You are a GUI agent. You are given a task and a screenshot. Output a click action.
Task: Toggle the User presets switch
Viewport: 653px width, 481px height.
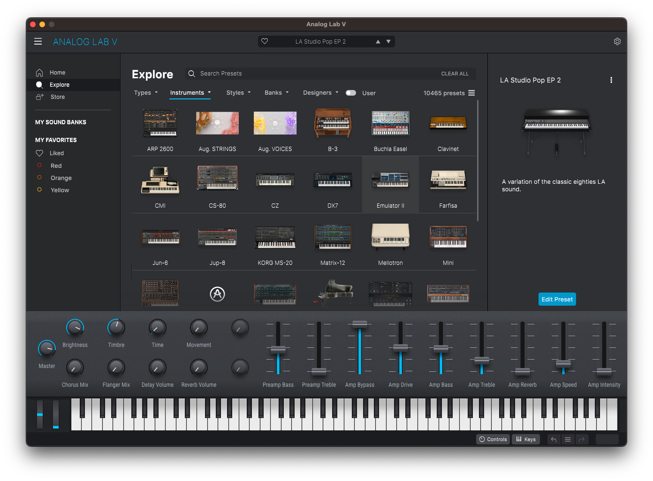(x=351, y=93)
